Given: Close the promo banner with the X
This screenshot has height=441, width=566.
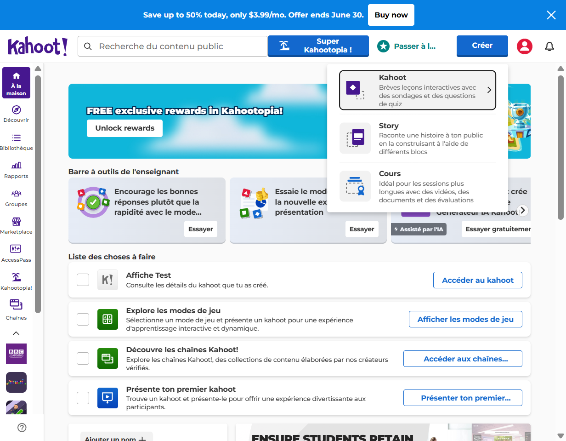Looking at the screenshot, I should [x=551, y=15].
